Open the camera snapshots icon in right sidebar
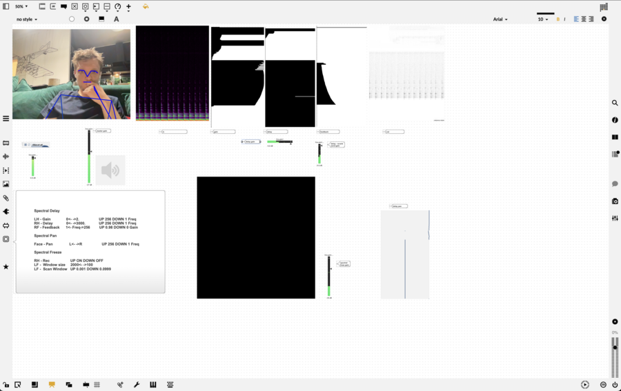Viewport: 621px width, 391px height. coord(615,201)
